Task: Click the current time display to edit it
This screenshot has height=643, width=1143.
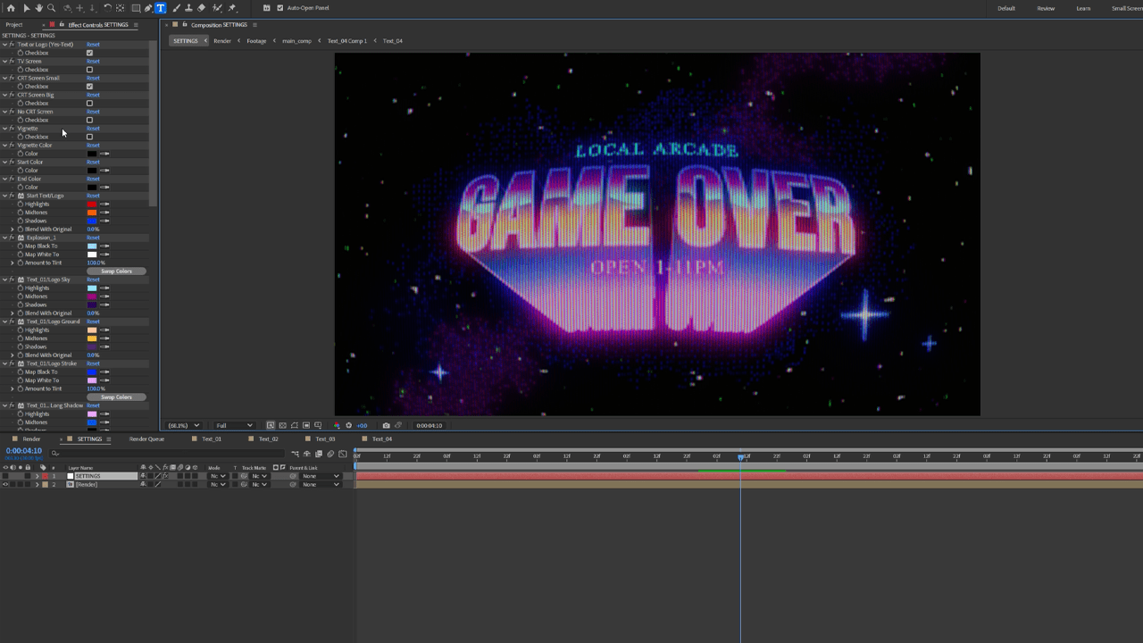Action: coord(22,451)
